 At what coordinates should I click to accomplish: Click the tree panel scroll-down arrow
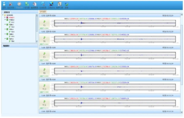click(37, 41)
